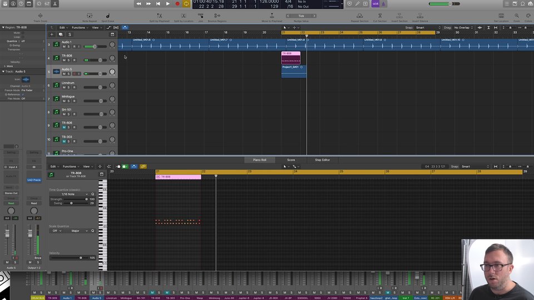534x300 pixels.
Task: Click the Insert Silence icon
Action: click(420, 16)
